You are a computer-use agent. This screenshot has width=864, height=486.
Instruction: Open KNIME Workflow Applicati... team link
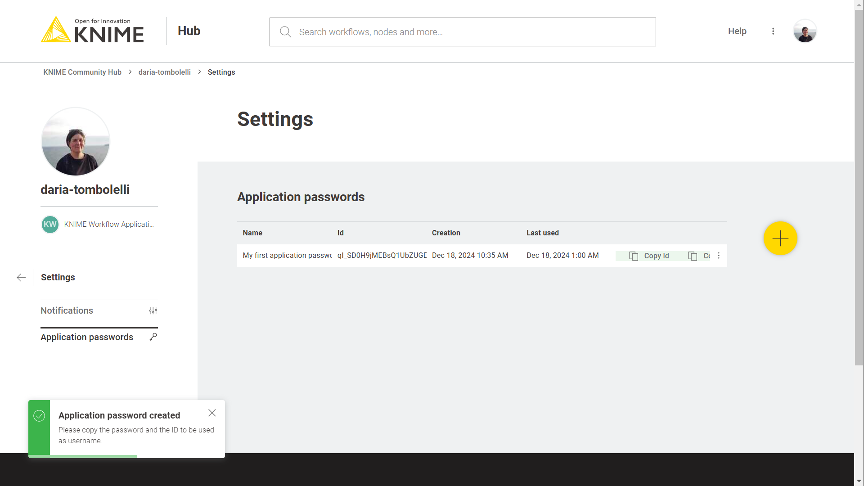click(108, 224)
